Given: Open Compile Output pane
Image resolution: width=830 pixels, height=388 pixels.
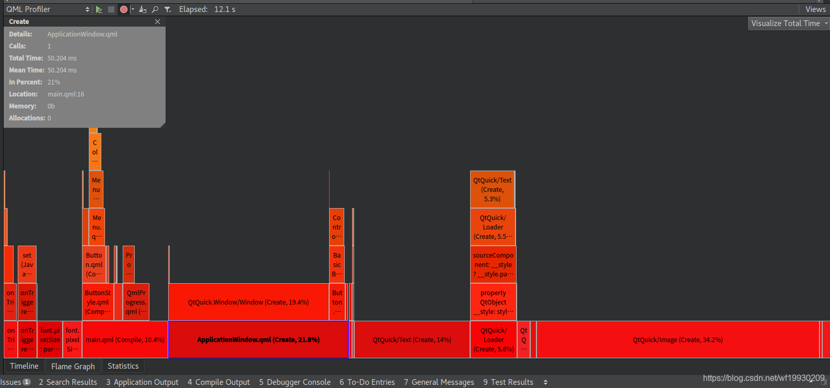Looking at the screenshot, I should [219, 382].
